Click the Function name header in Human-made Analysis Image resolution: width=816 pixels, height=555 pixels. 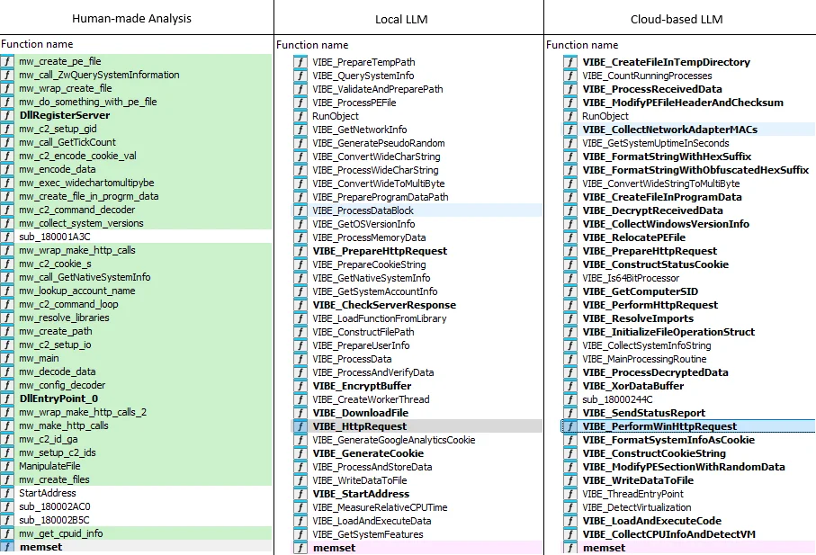coord(37,44)
